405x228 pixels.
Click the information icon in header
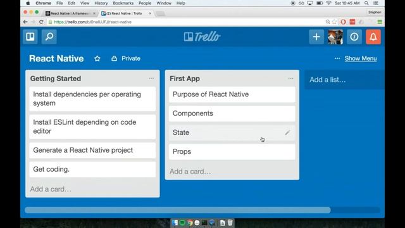tap(354, 37)
